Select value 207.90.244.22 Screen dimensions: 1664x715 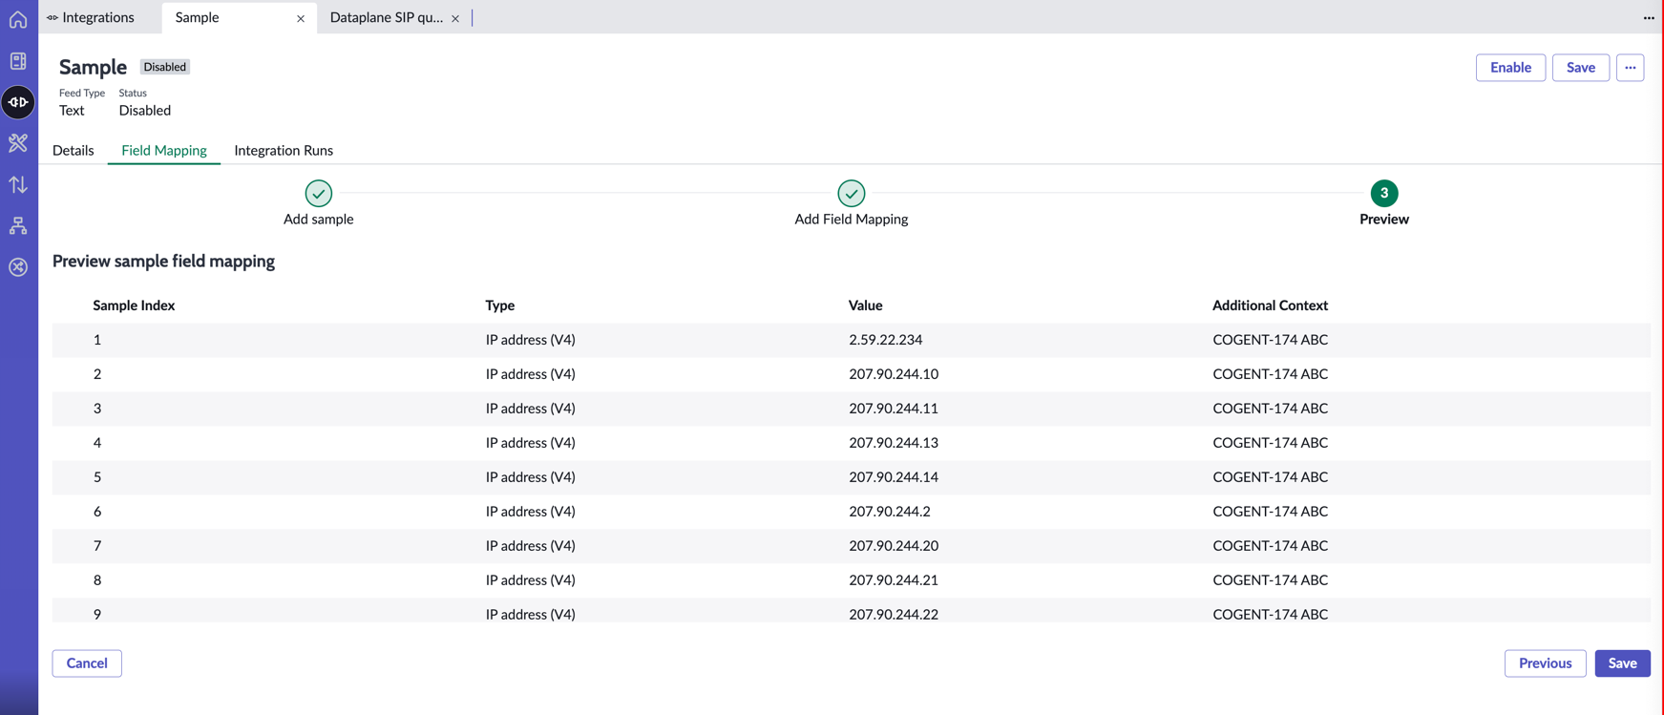(894, 614)
